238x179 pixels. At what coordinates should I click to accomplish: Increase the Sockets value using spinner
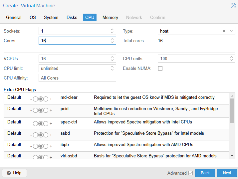112,30
